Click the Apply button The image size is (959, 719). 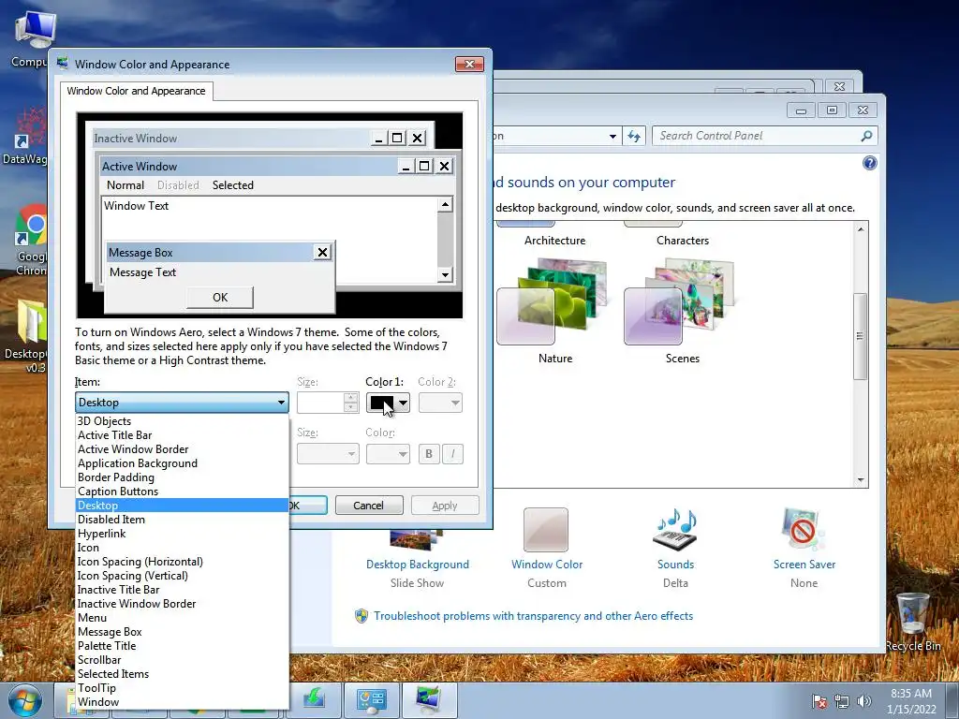click(x=445, y=506)
